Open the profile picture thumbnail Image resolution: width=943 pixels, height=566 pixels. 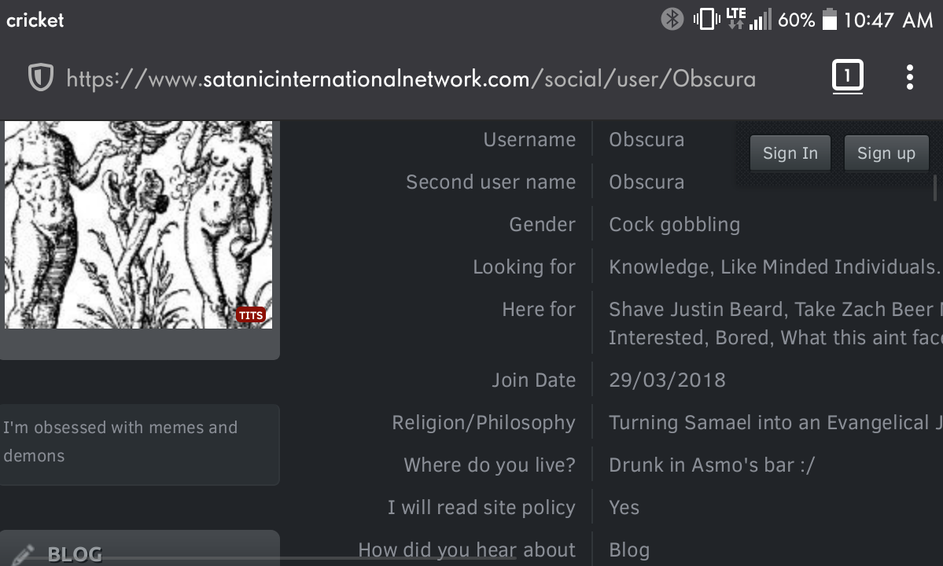(x=138, y=225)
